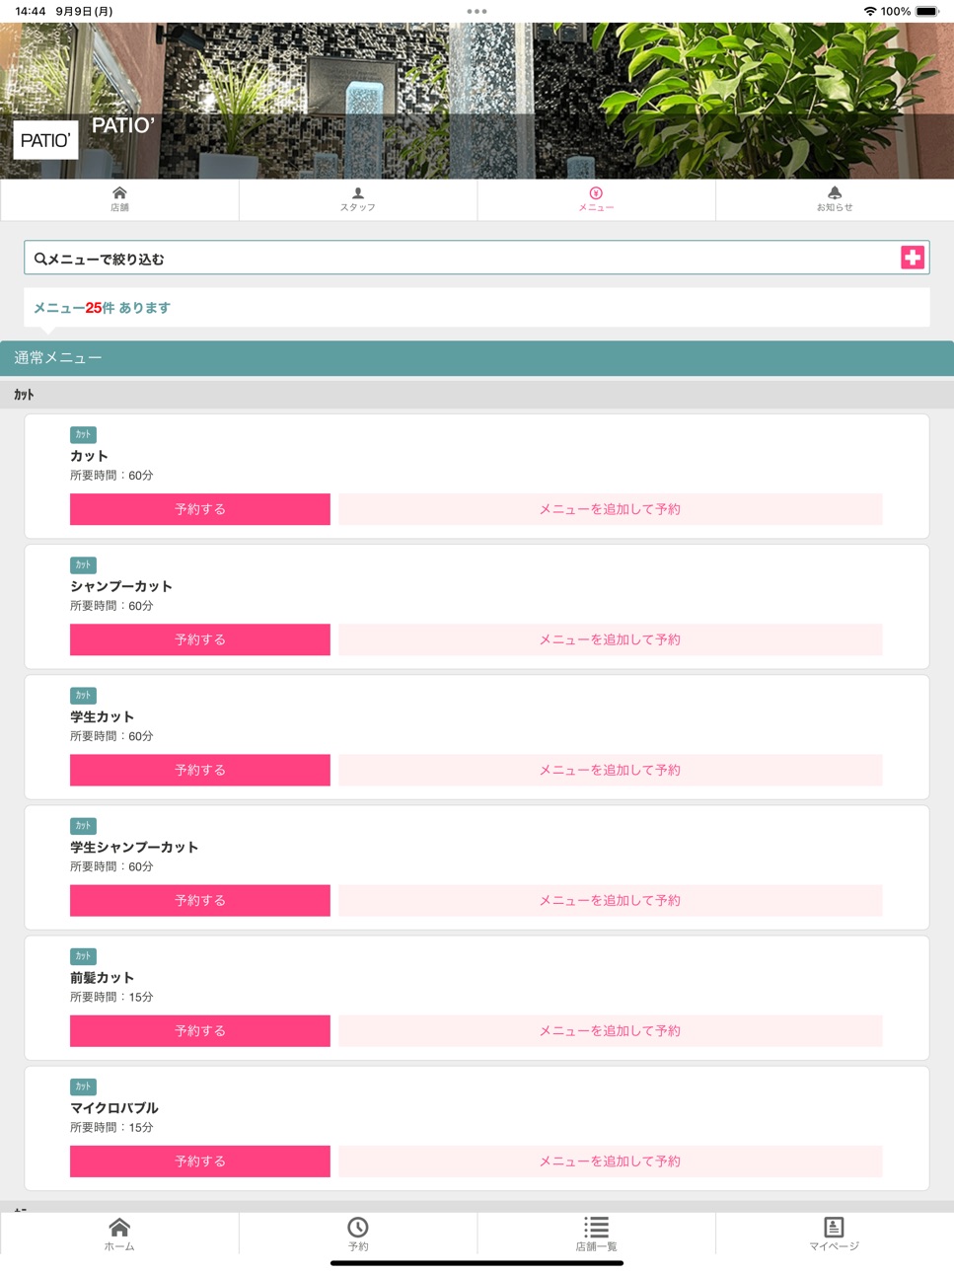The image size is (954, 1273).
Task: Tap the カット tag on 前髪カット card
Action: tap(83, 955)
